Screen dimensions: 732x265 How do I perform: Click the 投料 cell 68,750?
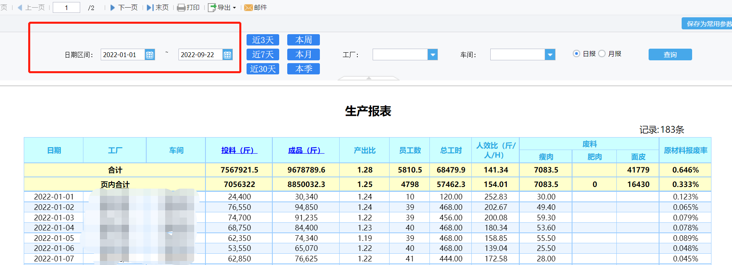click(x=239, y=228)
